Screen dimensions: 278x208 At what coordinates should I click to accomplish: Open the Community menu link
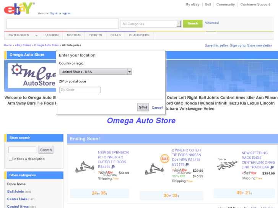[x=226, y=5]
